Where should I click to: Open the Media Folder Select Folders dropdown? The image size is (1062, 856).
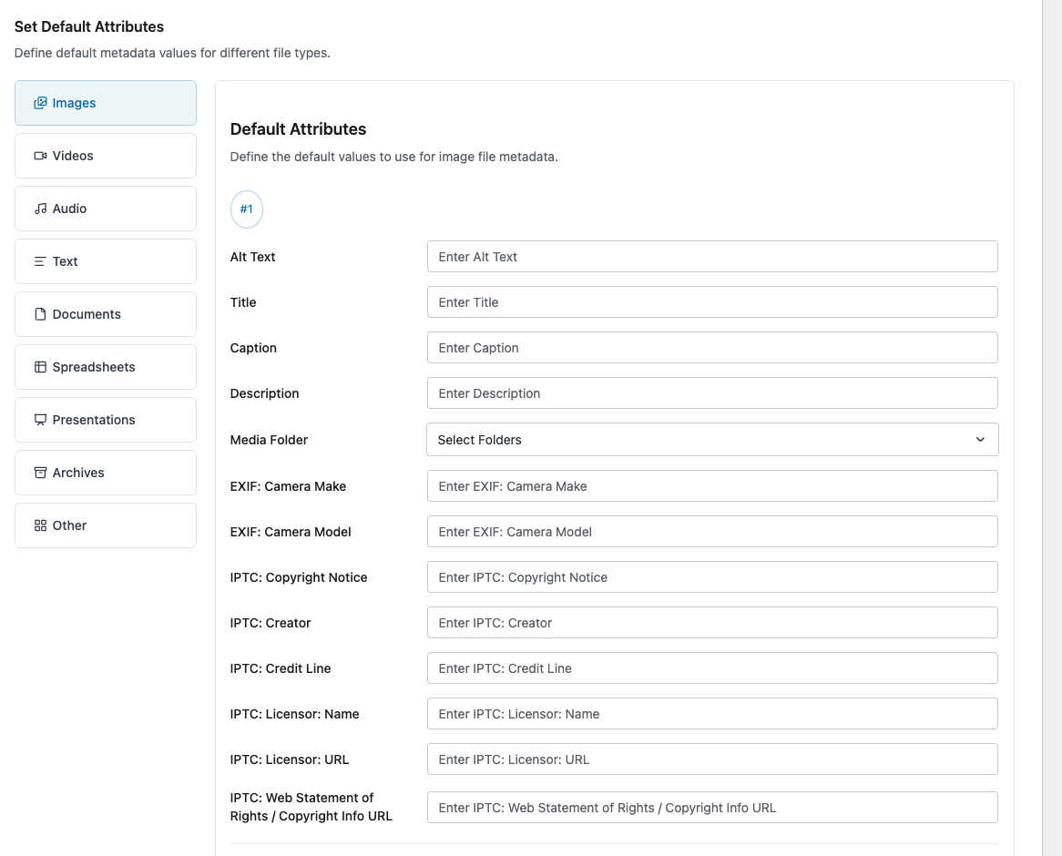coord(712,440)
